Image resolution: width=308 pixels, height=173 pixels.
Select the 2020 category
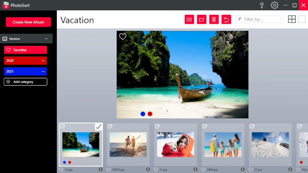pos(26,60)
